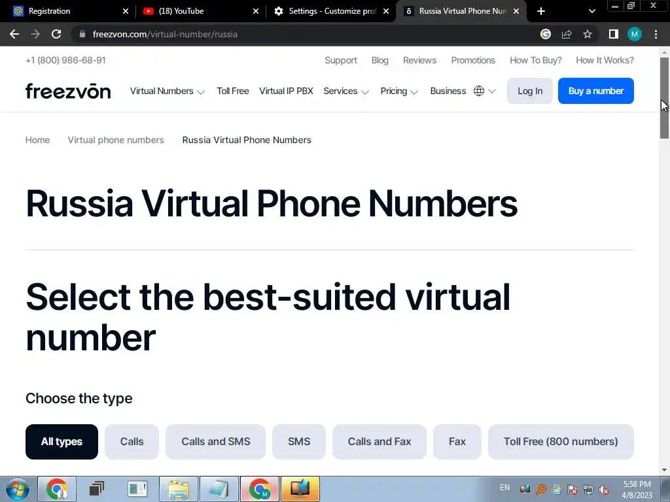Open the How To Buy? link
Viewport: 670px width, 502px height.
536,60
